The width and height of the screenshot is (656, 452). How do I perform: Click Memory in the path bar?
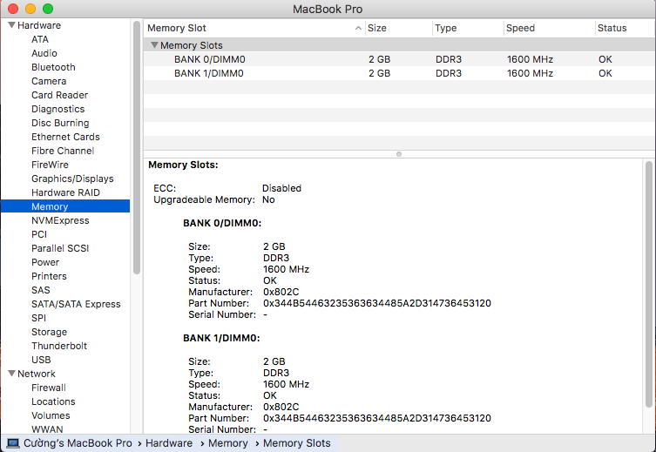tap(227, 443)
